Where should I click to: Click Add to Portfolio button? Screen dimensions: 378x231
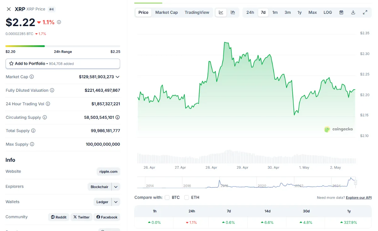[63, 63]
